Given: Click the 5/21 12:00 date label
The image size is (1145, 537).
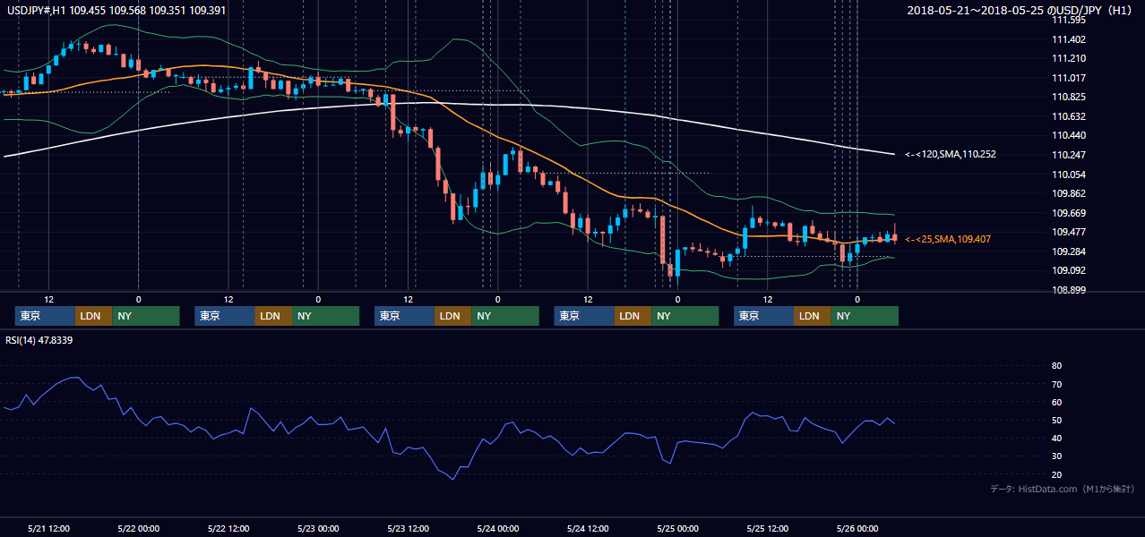Looking at the screenshot, I should click(49, 528).
